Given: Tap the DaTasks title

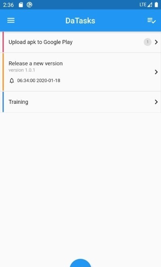Looking at the screenshot, I should 80,21.
